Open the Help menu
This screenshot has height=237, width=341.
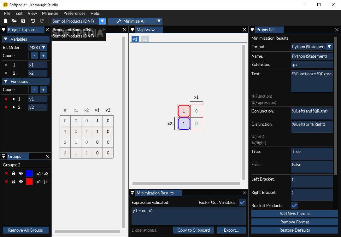pyautogui.click(x=95, y=13)
